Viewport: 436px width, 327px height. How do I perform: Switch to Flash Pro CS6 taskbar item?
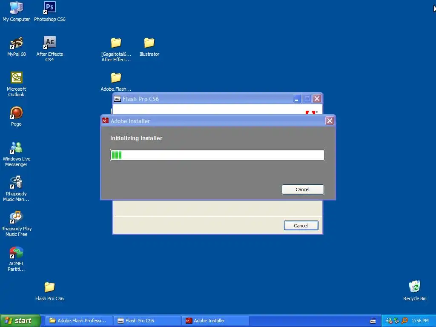click(x=147, y=321)
